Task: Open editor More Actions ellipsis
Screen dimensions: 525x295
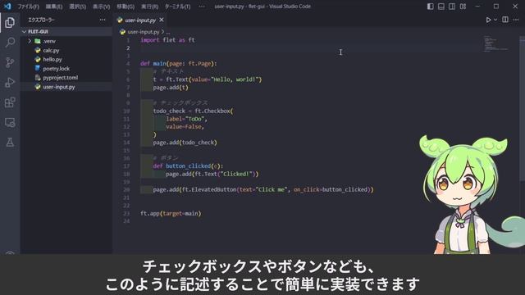Action: point(516,20)
